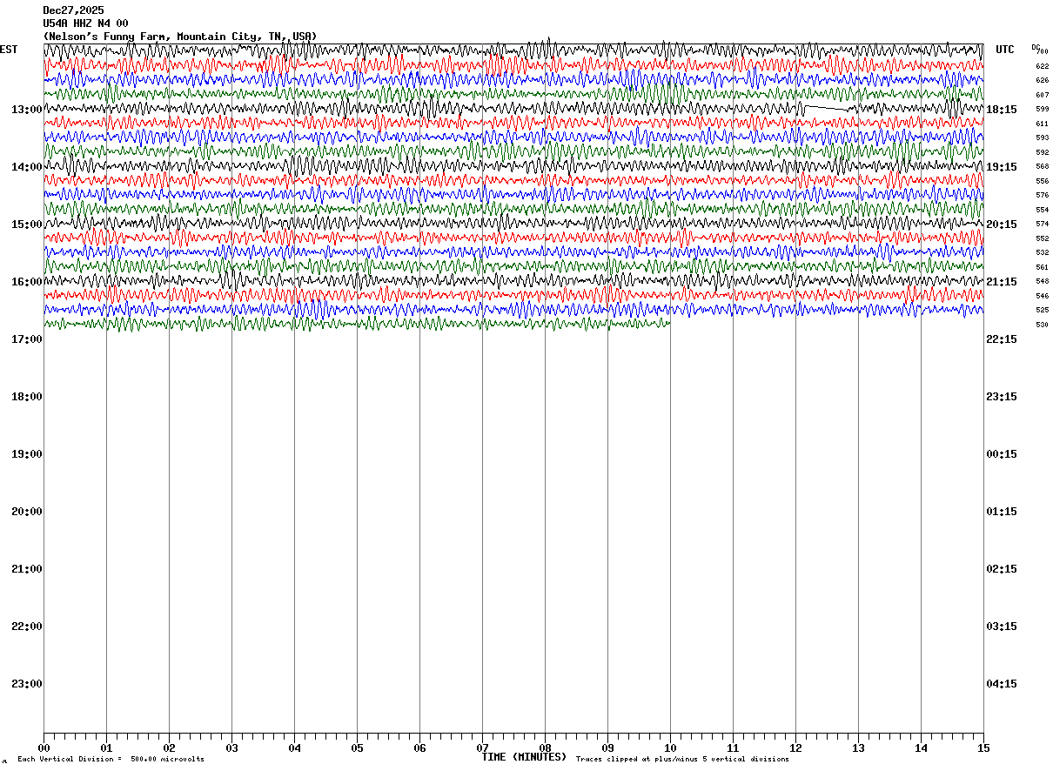
Task: Click the DC offset value "561"
Action: click(x=1042, y=267)
